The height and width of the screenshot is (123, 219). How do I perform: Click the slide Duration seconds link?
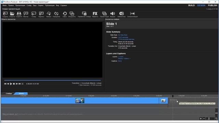tap(123, 38)
